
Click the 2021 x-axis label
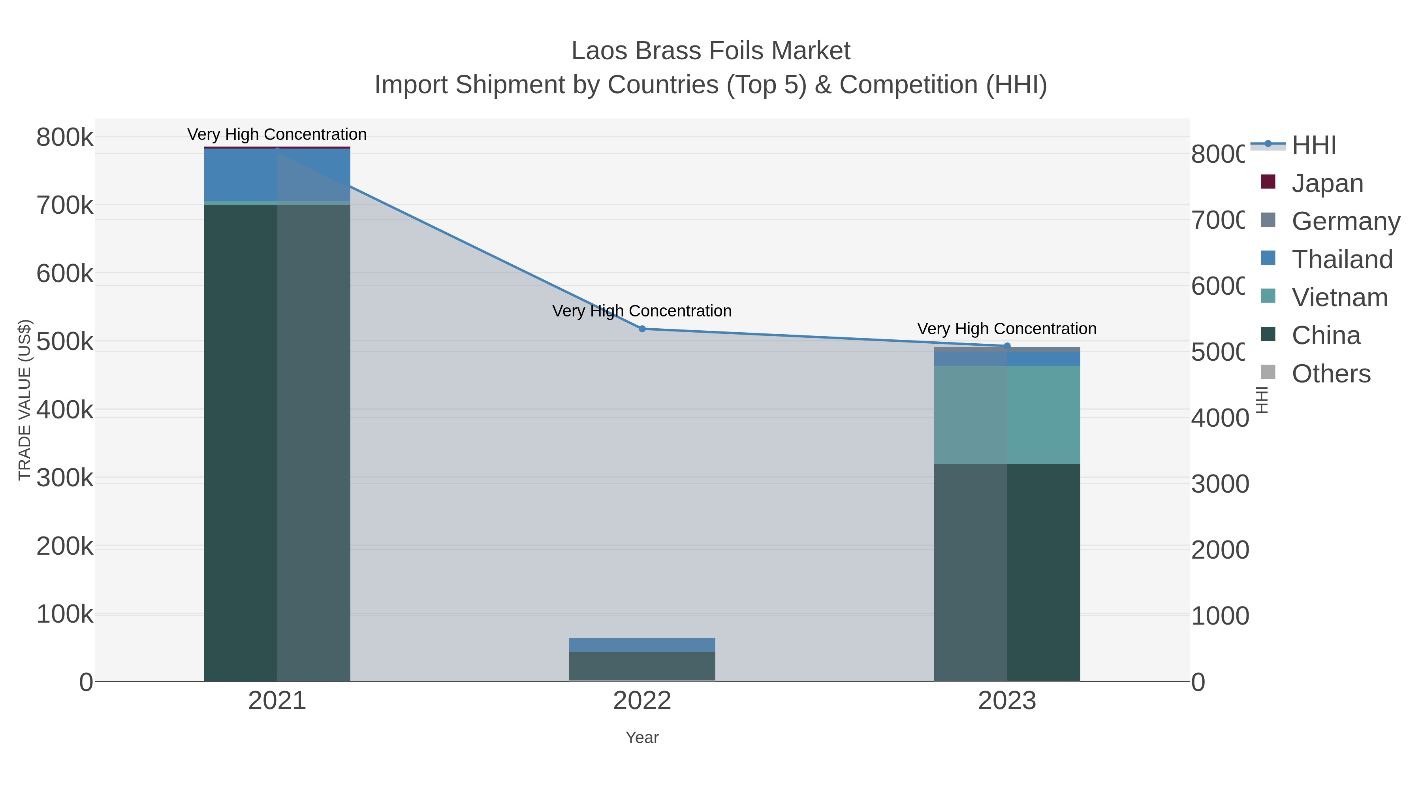tap(277, 701)
